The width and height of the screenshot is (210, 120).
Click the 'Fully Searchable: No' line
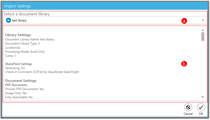point(19,97)
